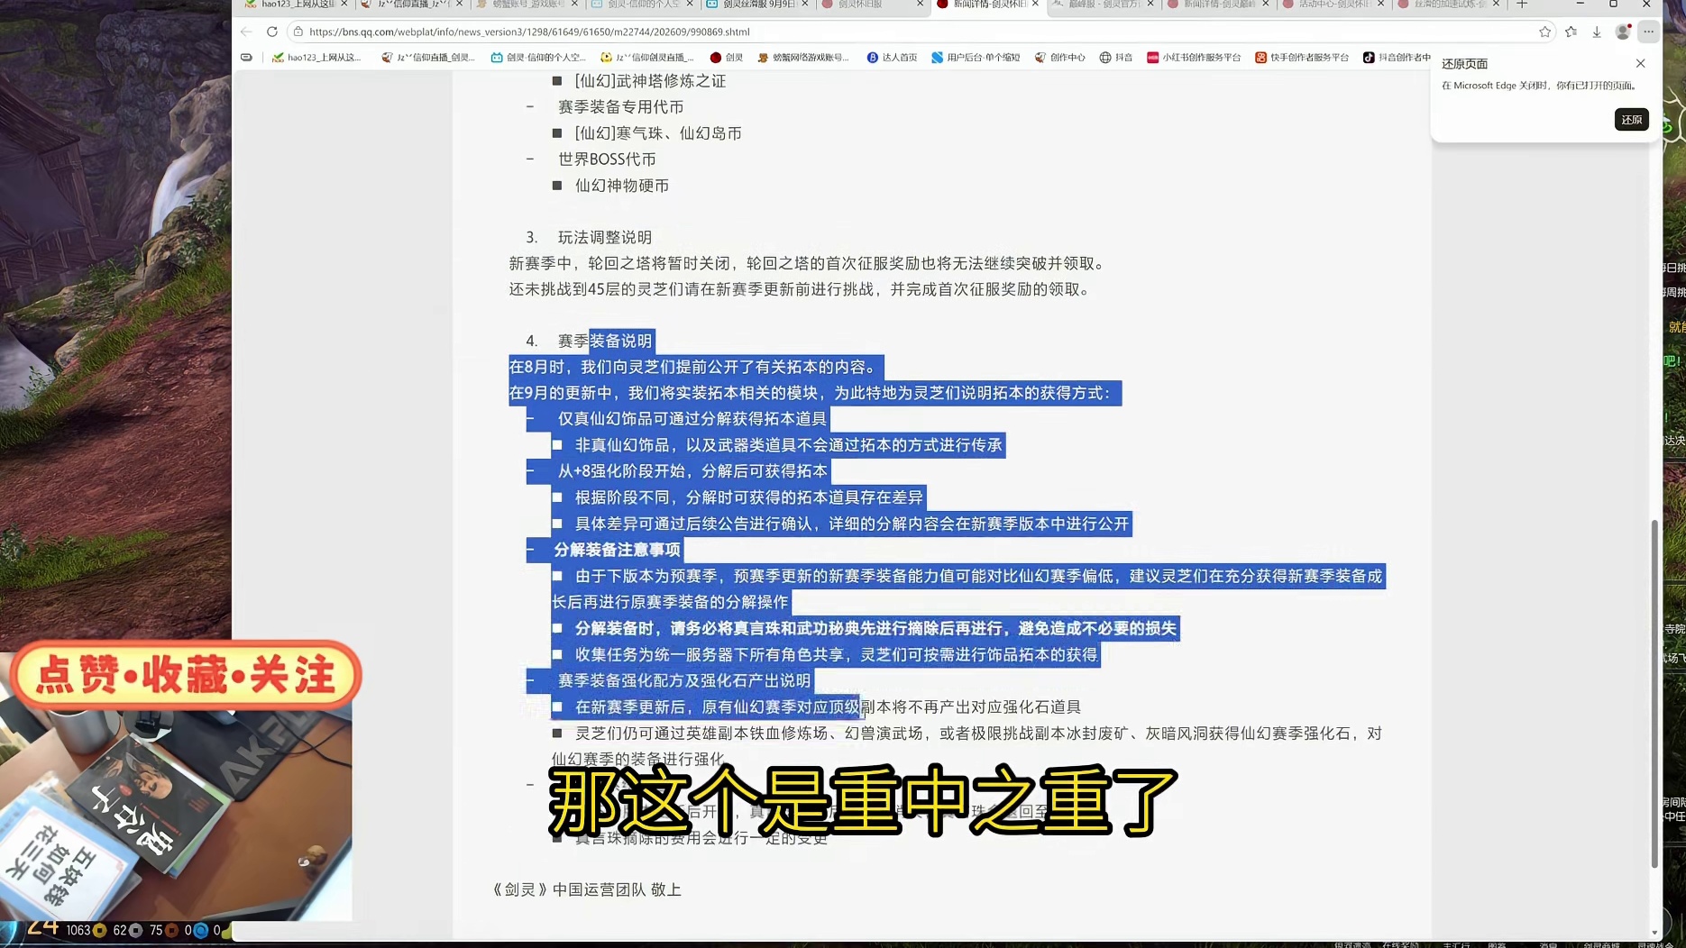Viewport: 1686px width, 948px height.
Task: Click the icon at the left of the bookmarks bar
Action: pos(246,57)
